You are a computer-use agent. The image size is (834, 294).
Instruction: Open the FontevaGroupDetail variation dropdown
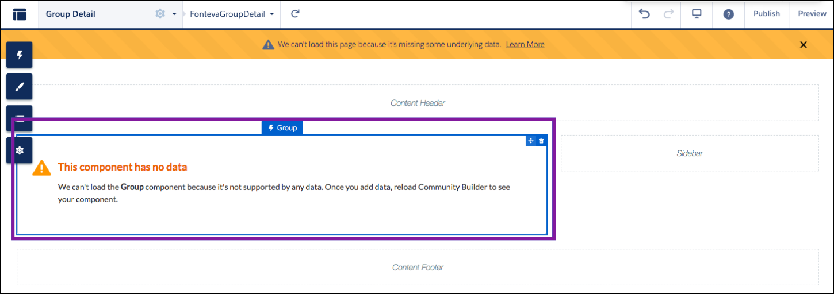[x=232, y=14]
